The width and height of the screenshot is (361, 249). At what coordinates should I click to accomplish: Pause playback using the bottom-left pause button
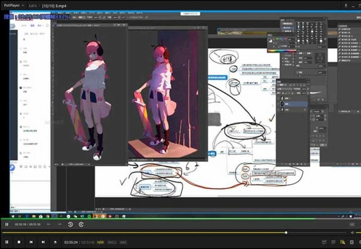[7, 242]
